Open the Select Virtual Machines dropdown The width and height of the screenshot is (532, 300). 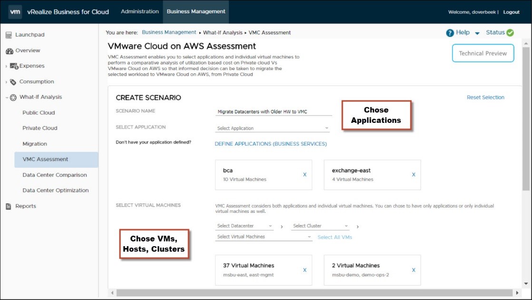click(x=264, y=237)
